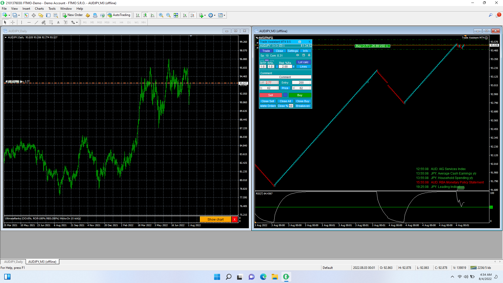Open the Charts menu
503x283 pixels.
[39, 9]
